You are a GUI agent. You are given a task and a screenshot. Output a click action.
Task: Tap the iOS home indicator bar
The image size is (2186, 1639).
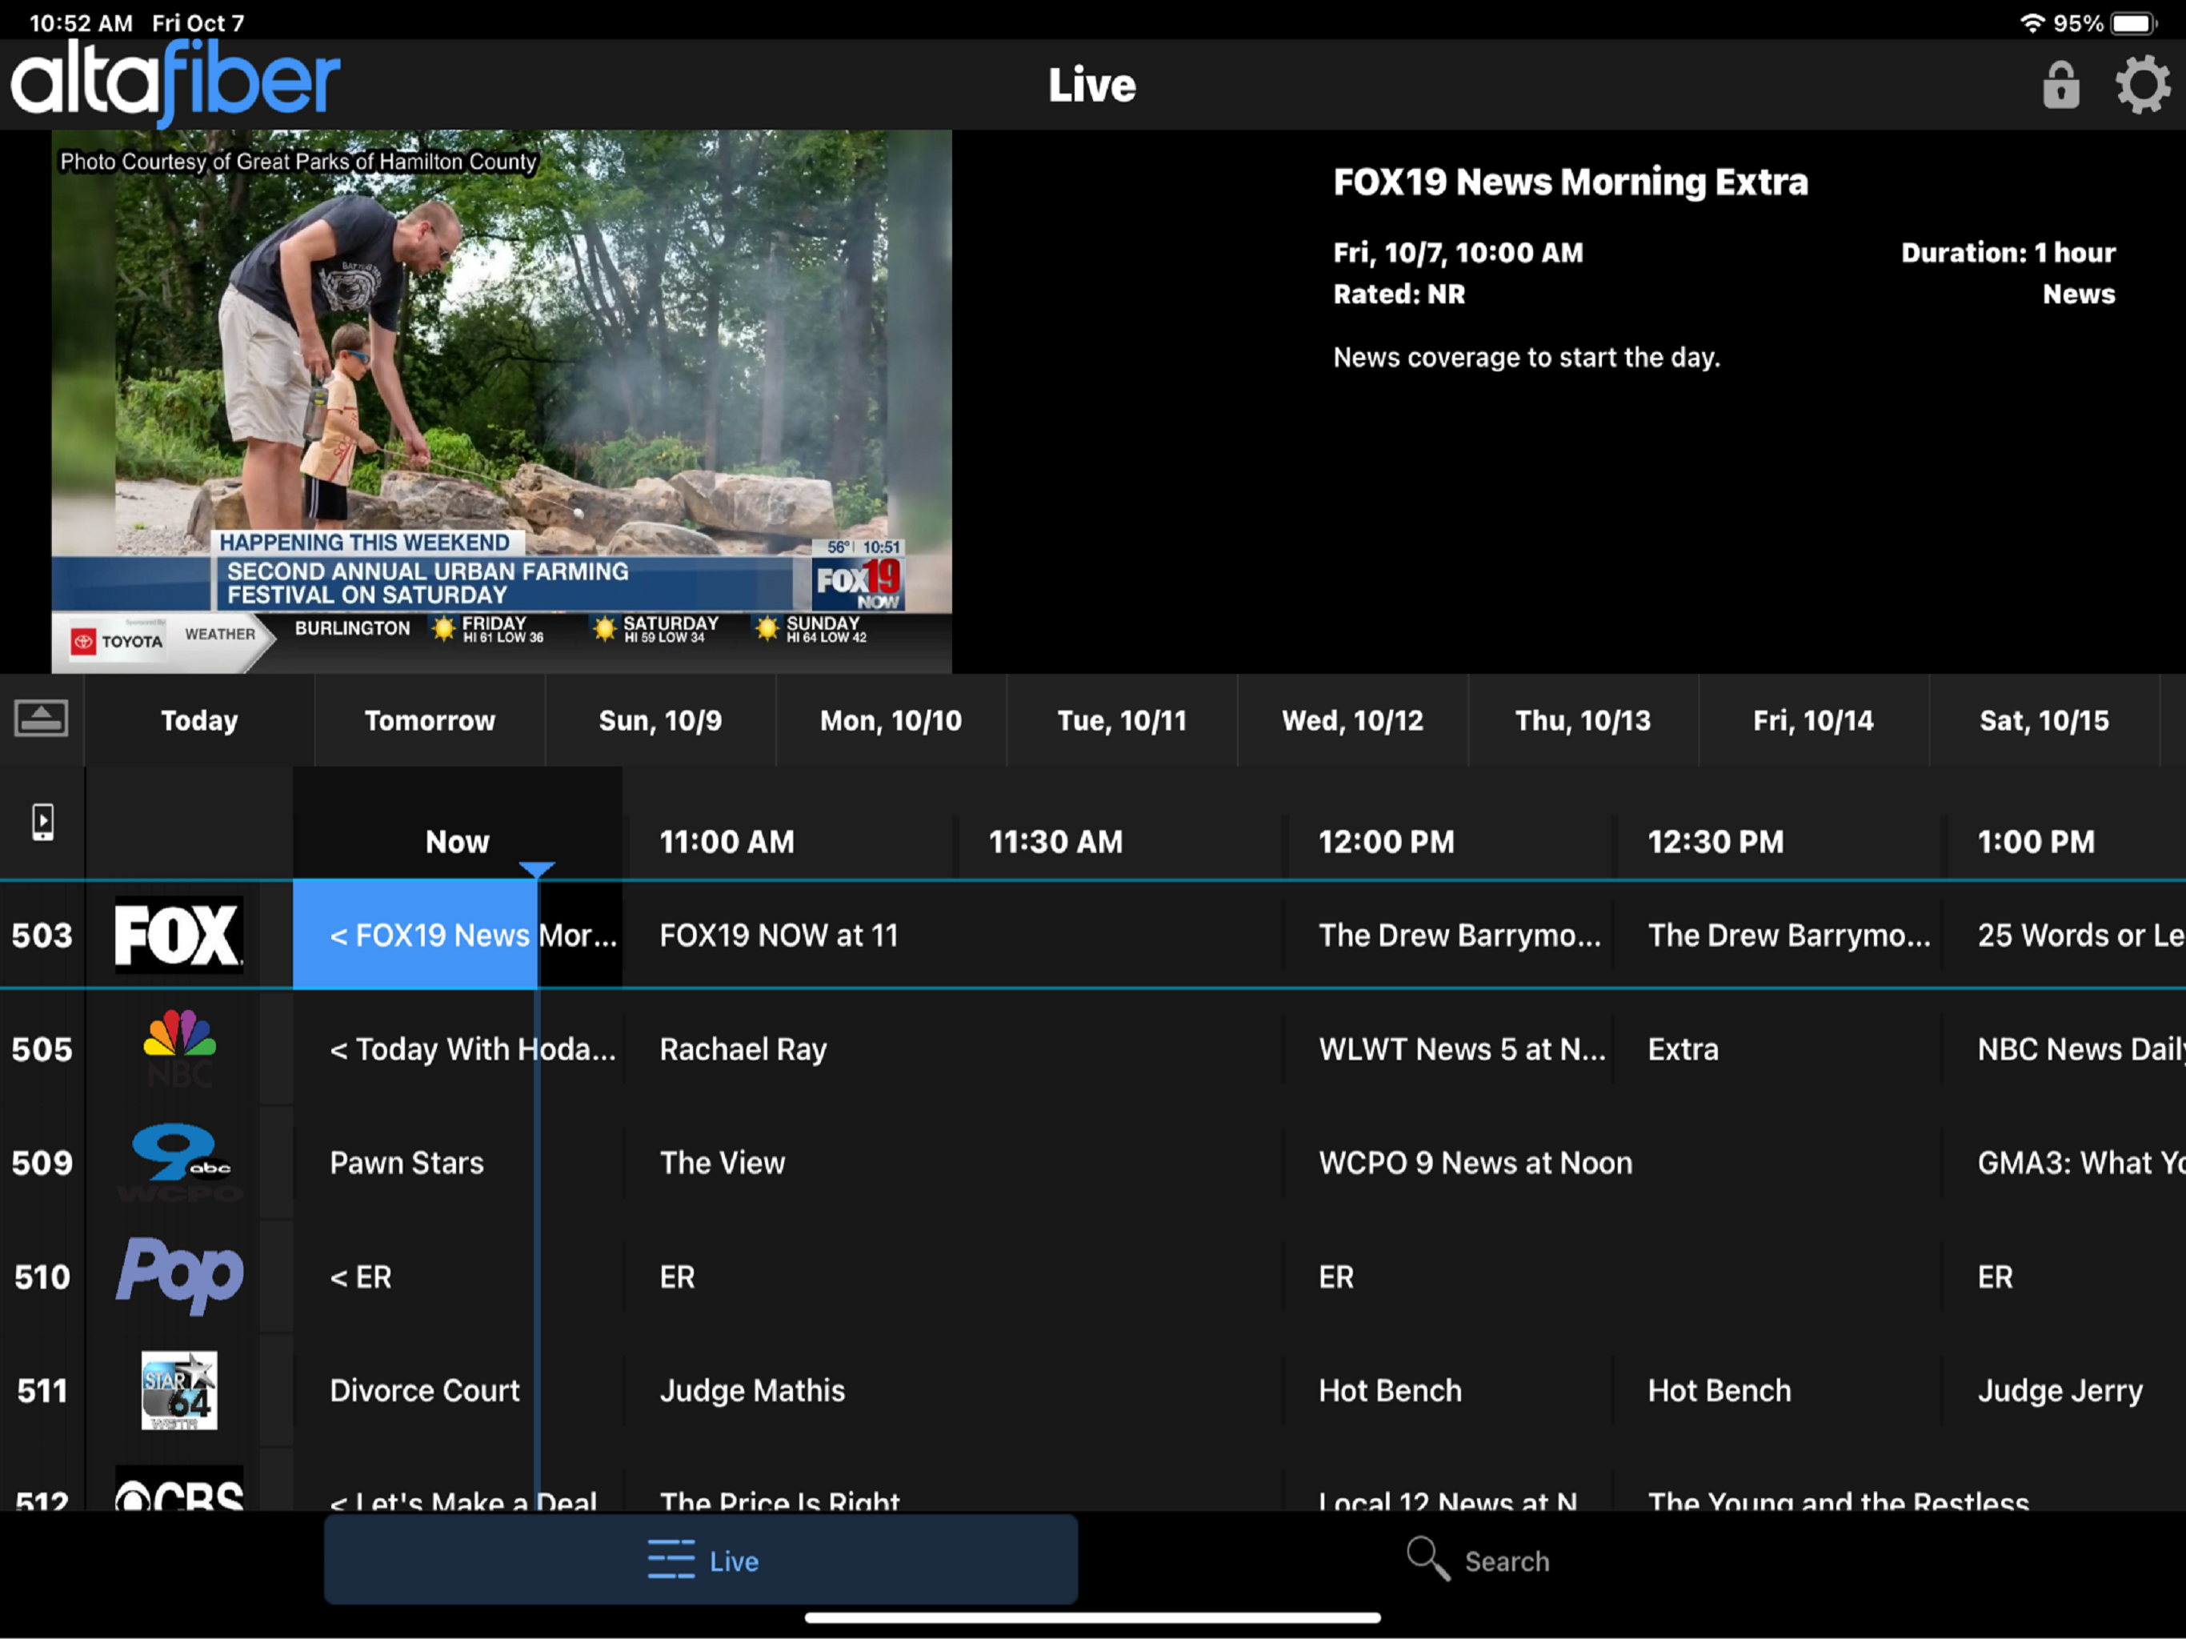tap(1092, 1617)
